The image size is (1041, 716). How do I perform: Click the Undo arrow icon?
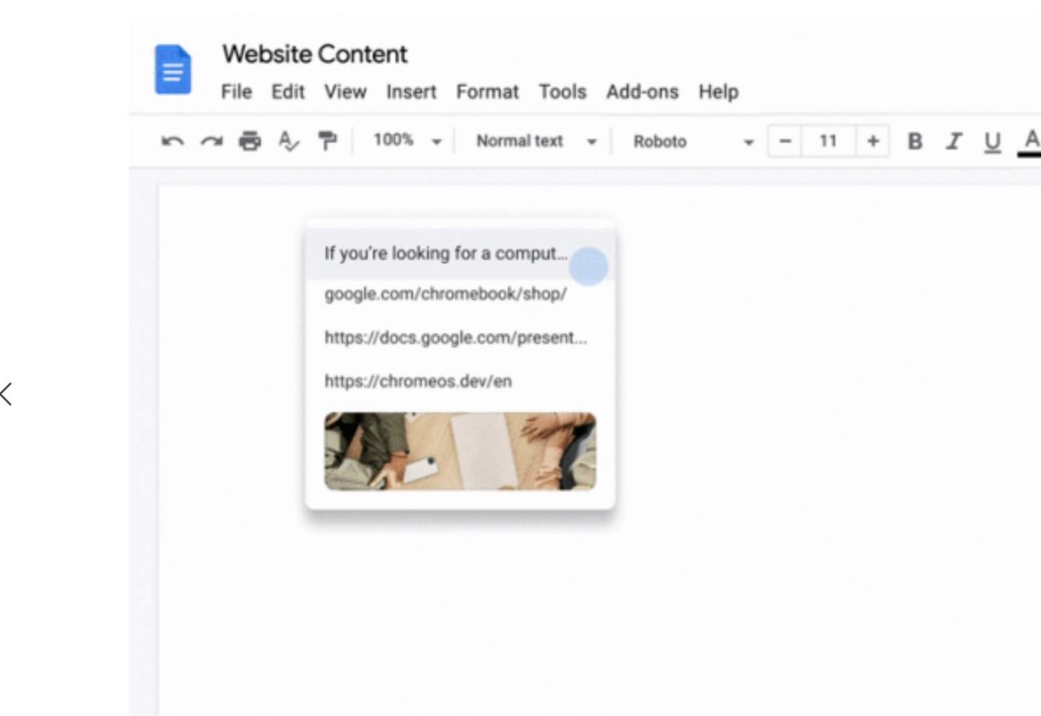[x=173, y=142]
